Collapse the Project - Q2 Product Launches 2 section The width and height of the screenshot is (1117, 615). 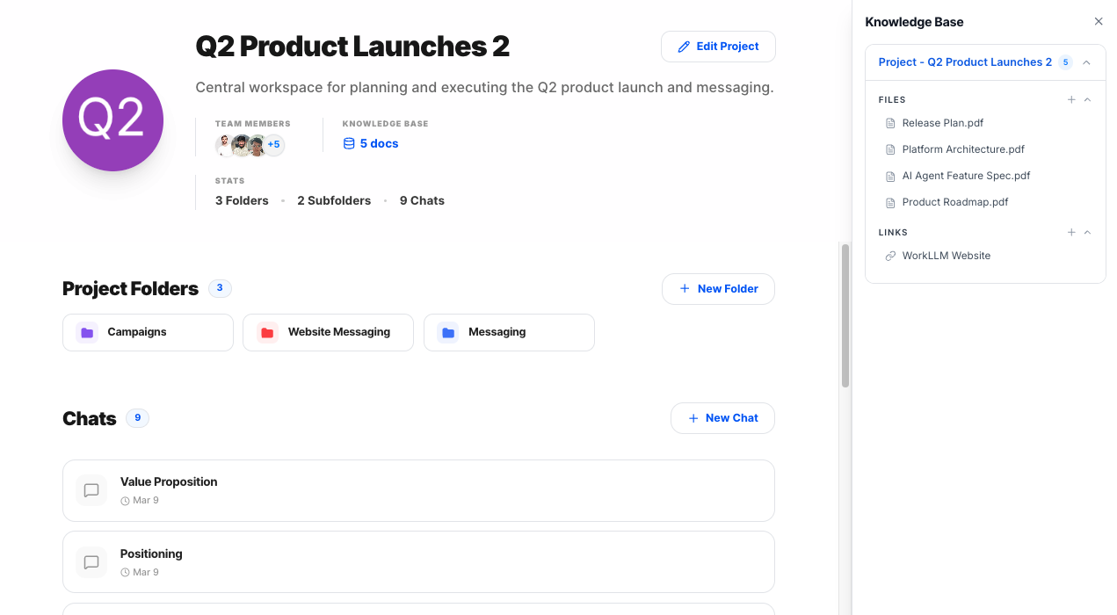point(1087,62)
